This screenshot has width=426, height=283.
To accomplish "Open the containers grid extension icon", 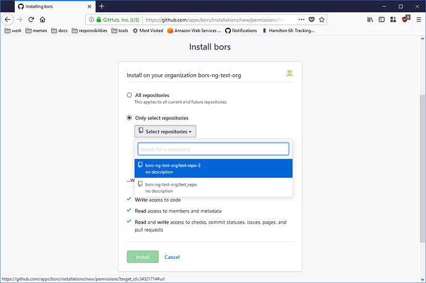I will [393, 20].
